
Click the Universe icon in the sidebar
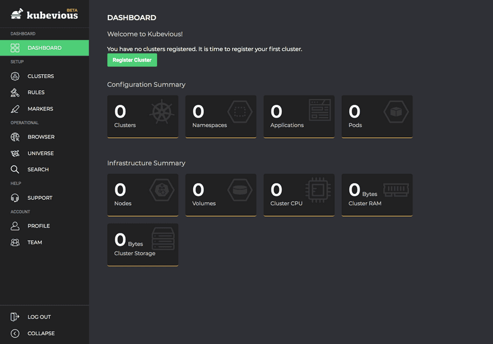click(16, 153)
